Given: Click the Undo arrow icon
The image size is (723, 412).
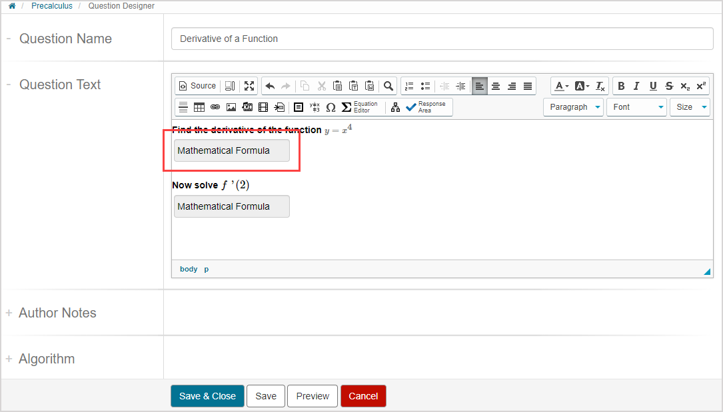Looking at the screenshot, I should pos(270,86).
